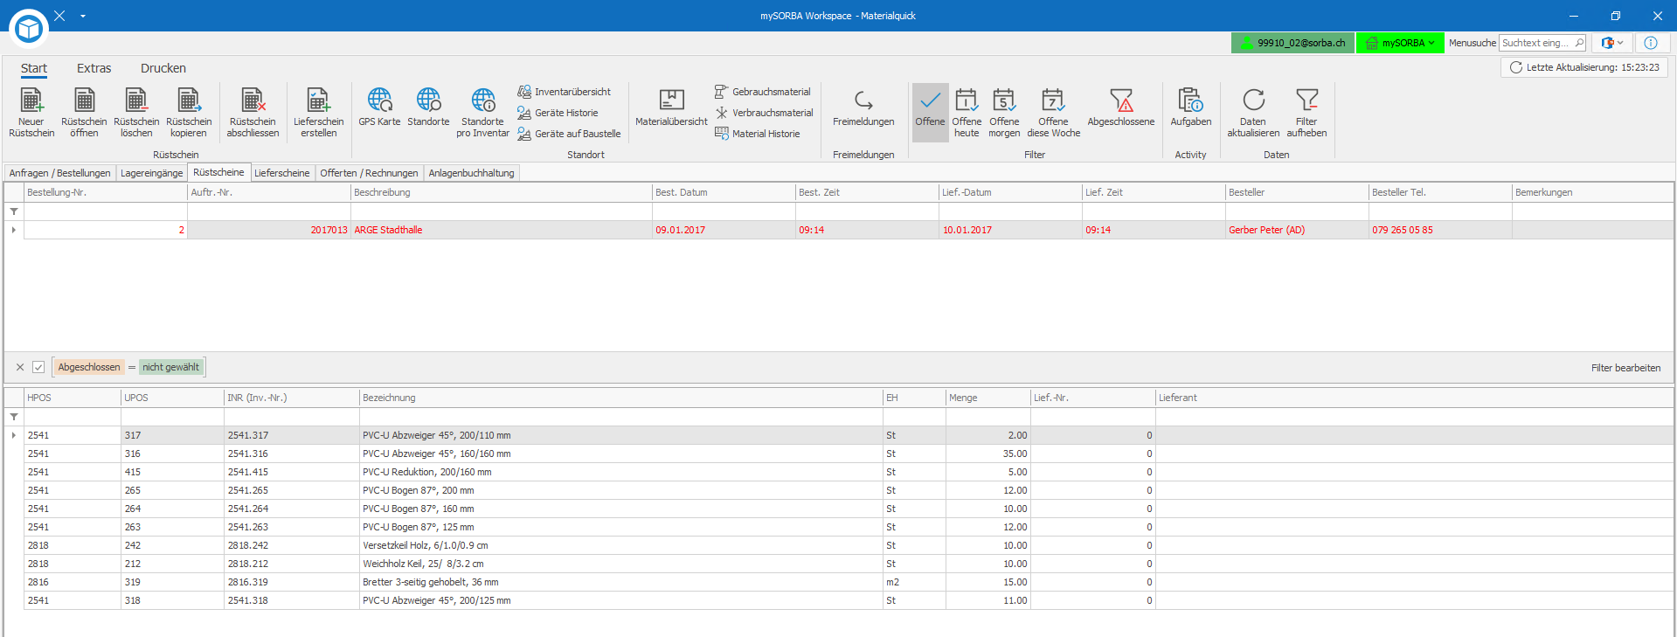This screenshot has width=1677, height=637.
Task: Create a new Rüstschein
Action: point(31,113)
